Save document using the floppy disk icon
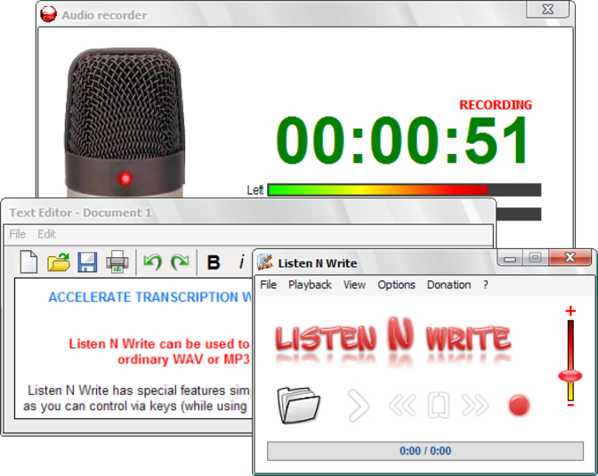 coord(87,262)
